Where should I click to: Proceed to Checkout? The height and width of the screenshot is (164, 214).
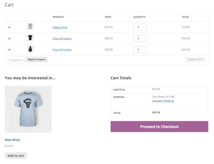click(x=159, y=127)
